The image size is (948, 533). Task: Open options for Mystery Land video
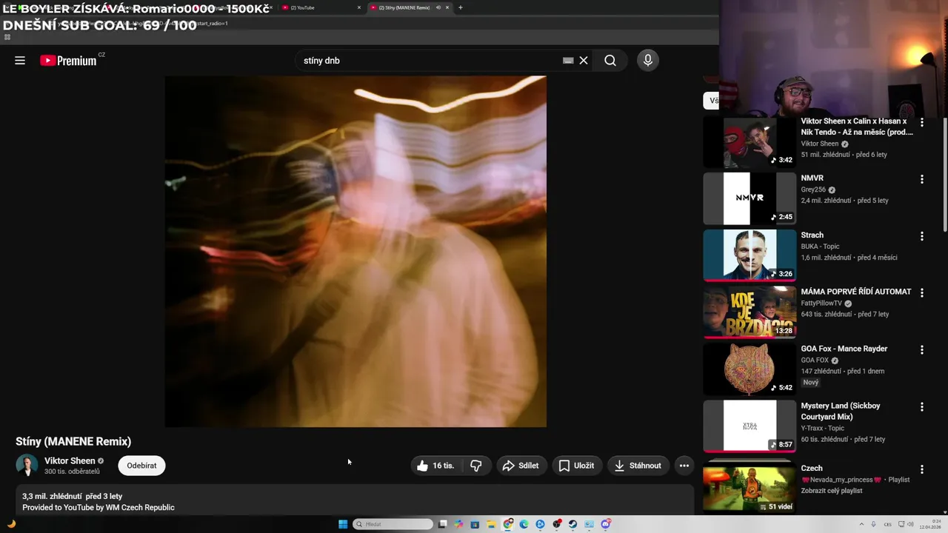coord(922,406)
